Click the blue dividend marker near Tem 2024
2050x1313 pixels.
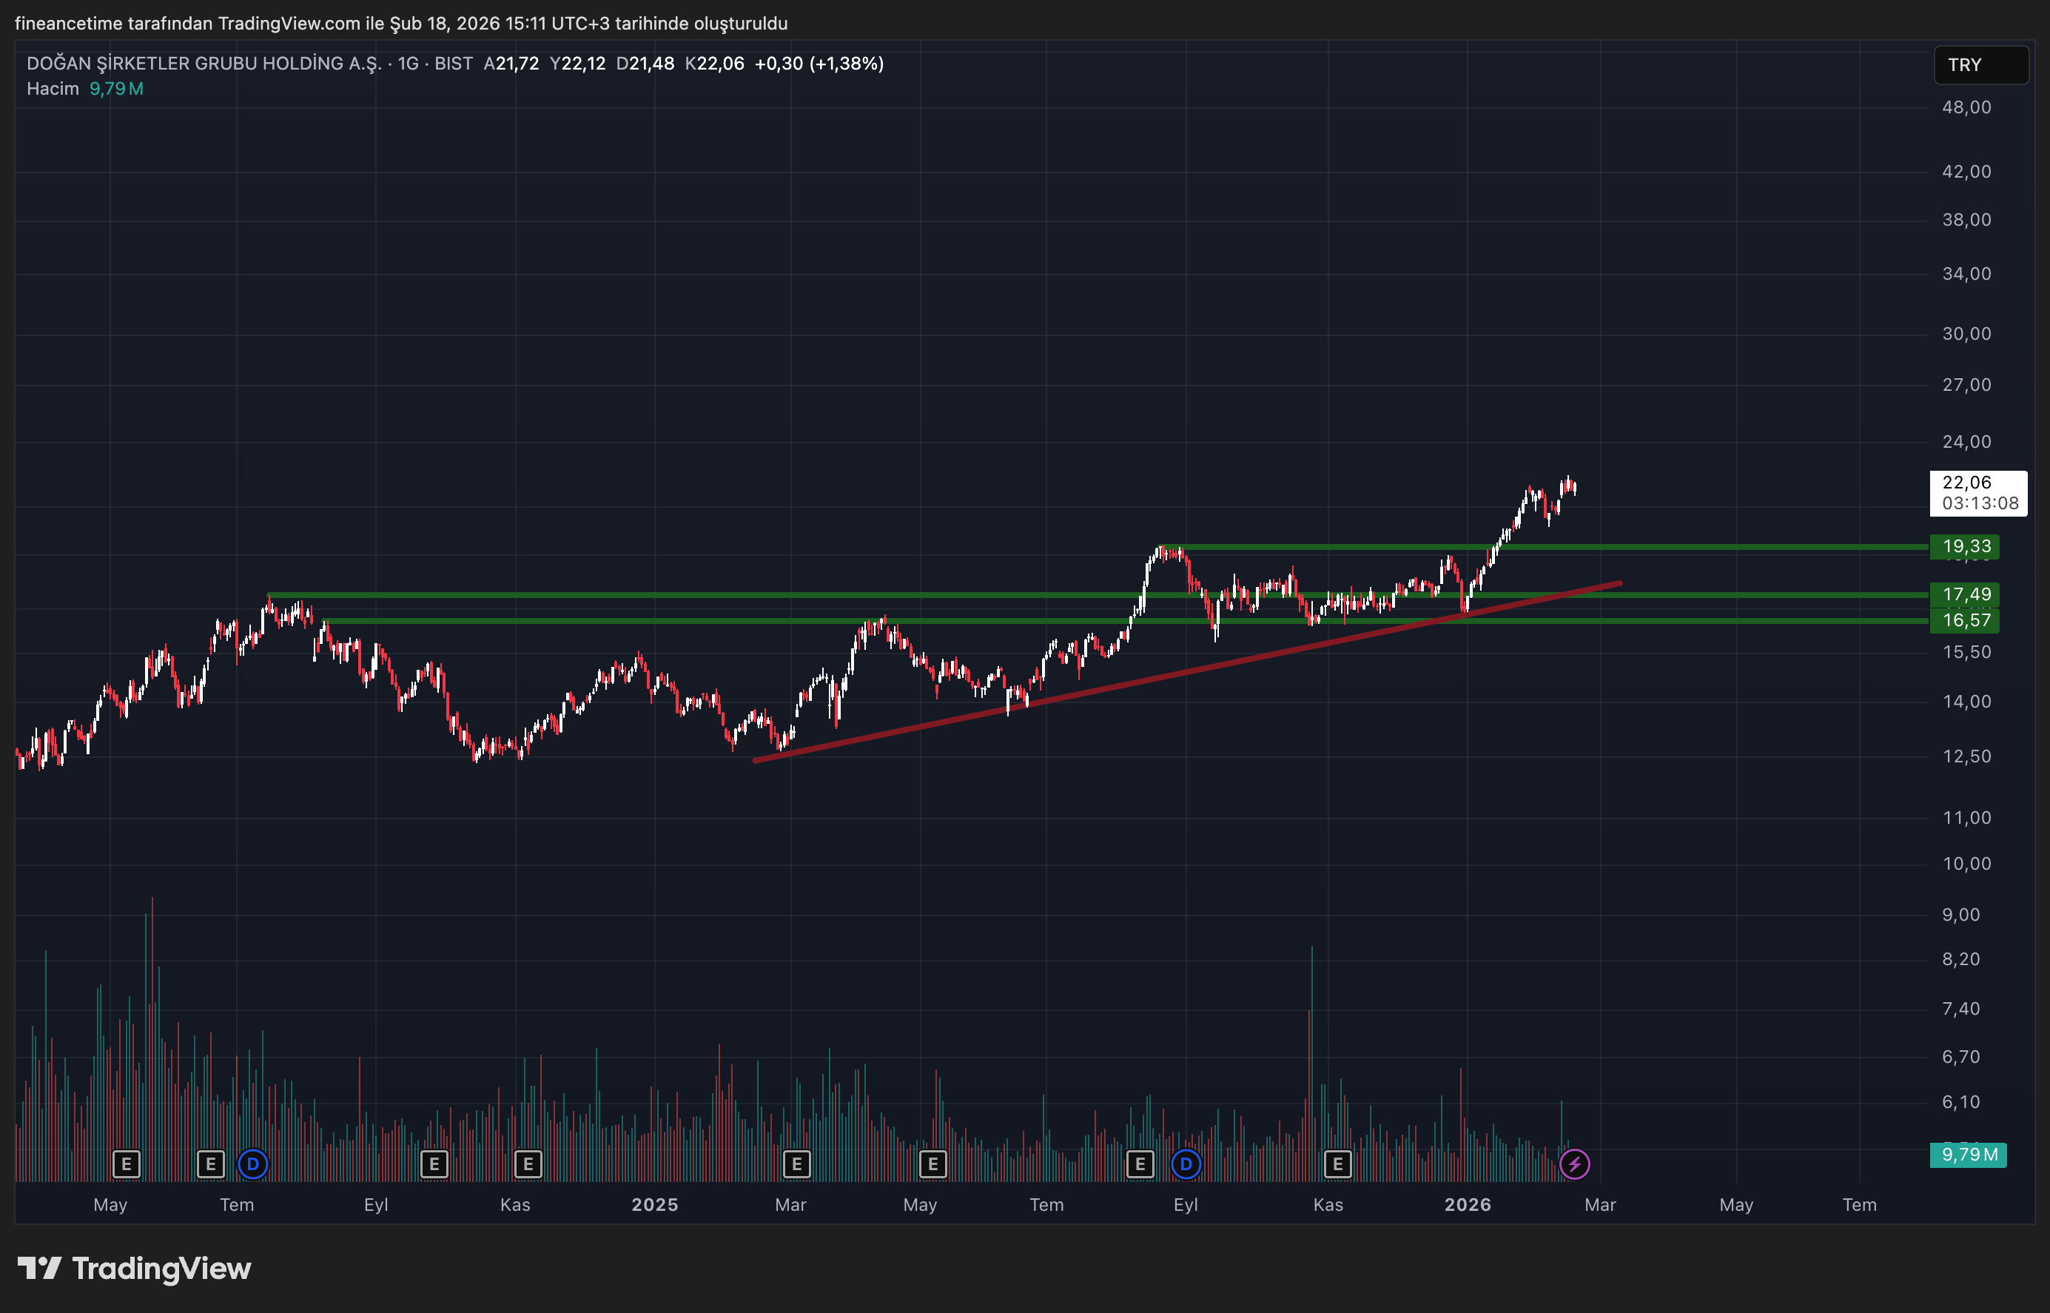tap(252, 1163)
